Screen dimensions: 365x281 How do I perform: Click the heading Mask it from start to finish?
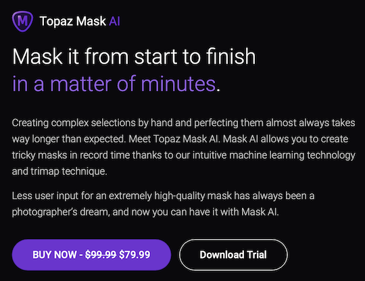pyautogui.click(x=134, y=56)
